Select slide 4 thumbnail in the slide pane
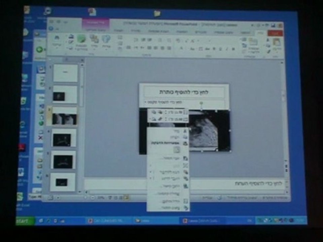The height and width of the screenshot is (242, 323). 64,138
